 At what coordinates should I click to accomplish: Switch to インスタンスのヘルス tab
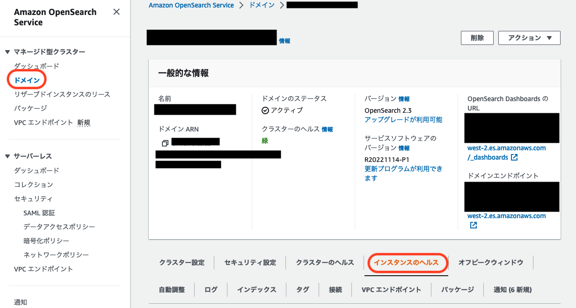click(406, 263)
